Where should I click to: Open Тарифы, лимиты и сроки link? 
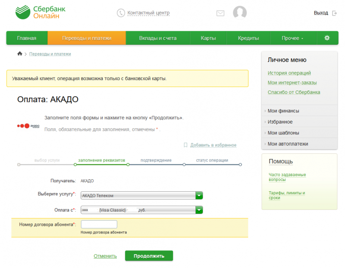[x=287, y=195]
